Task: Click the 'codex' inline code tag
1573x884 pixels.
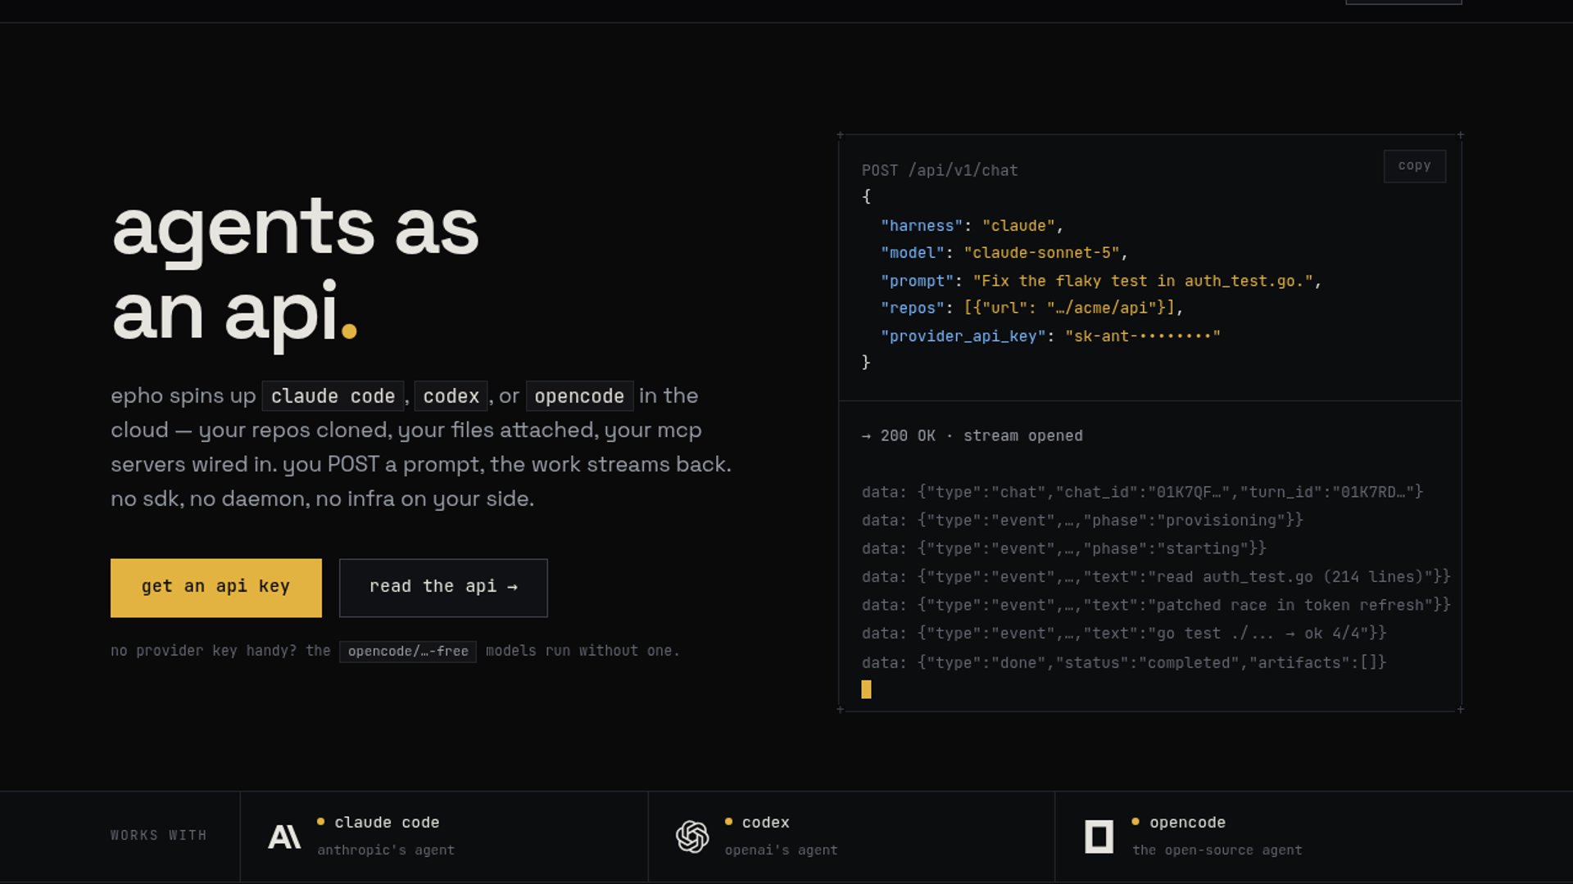Action: [x=451, y=396]
